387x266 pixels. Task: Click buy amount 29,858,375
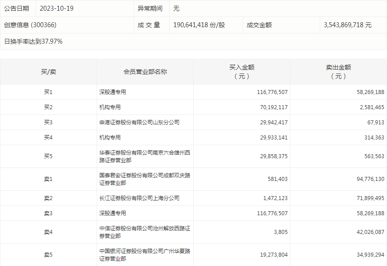tap(274, 156)
